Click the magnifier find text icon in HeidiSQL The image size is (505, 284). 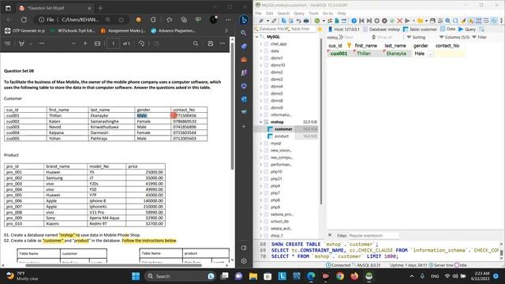point(447,21)
